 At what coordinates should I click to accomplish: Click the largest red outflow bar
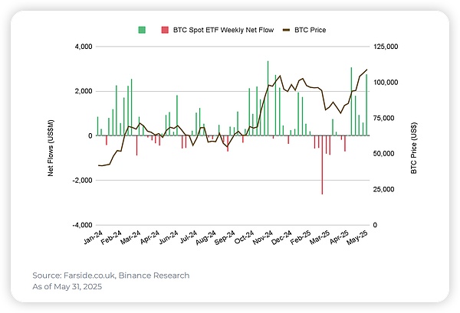(x=322, y=165)
